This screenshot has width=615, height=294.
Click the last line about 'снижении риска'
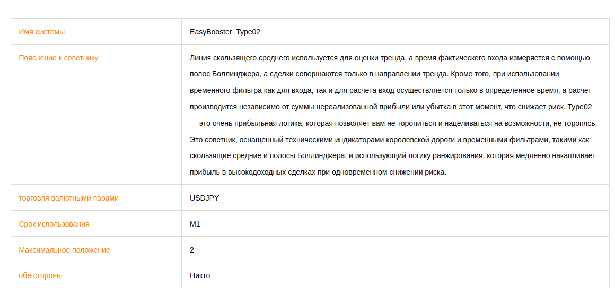point(318,172)
